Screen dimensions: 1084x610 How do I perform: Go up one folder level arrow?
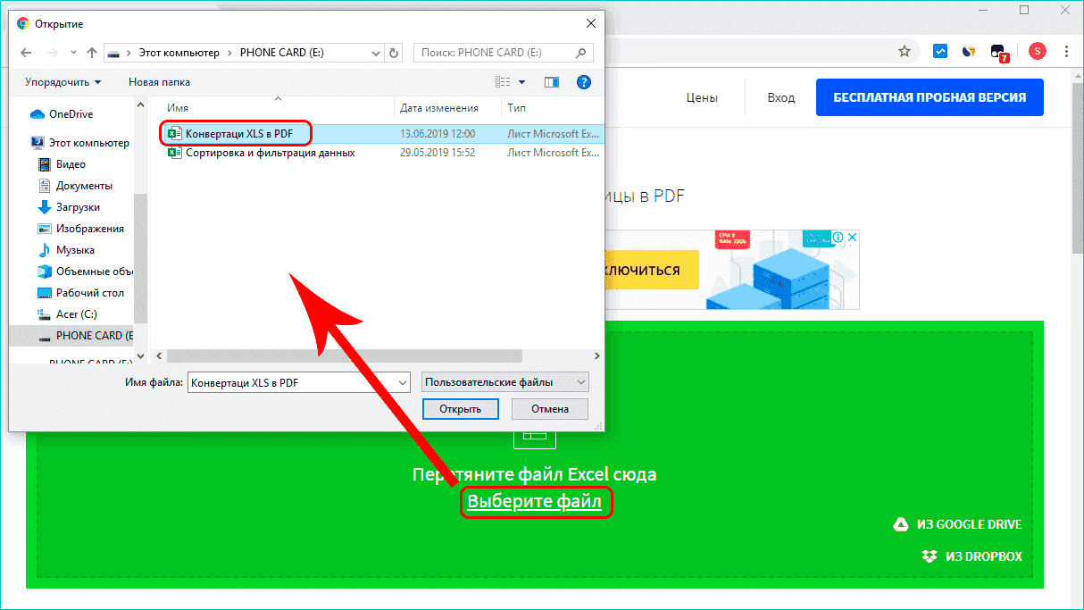[x=91, y=53]
